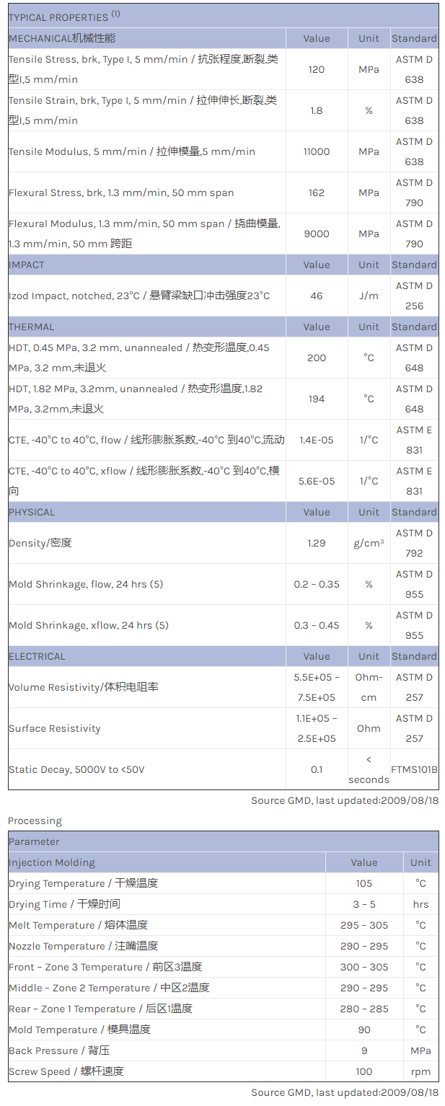The image size is (445, 1106).
Task: Select the Screw Speed value 100
Action: [364, 1071]
